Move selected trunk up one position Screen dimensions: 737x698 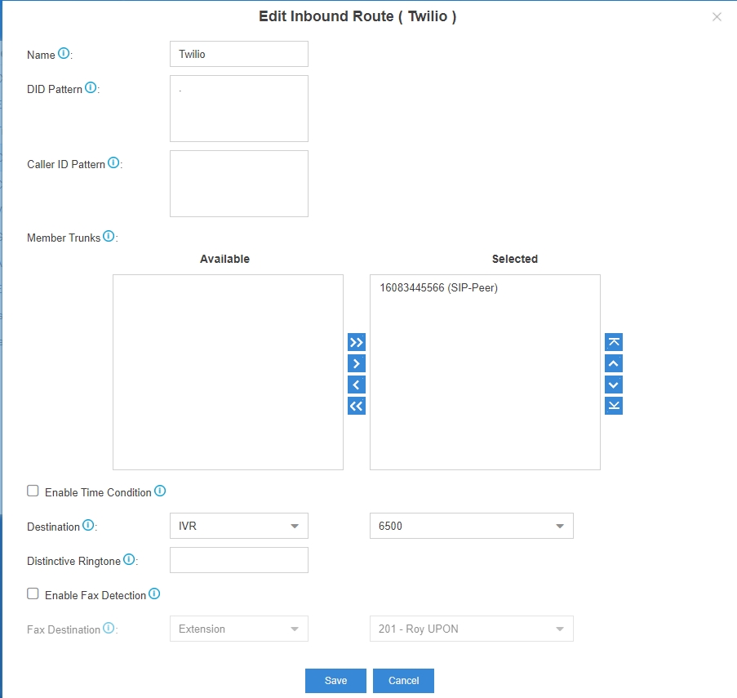[614, 363]
